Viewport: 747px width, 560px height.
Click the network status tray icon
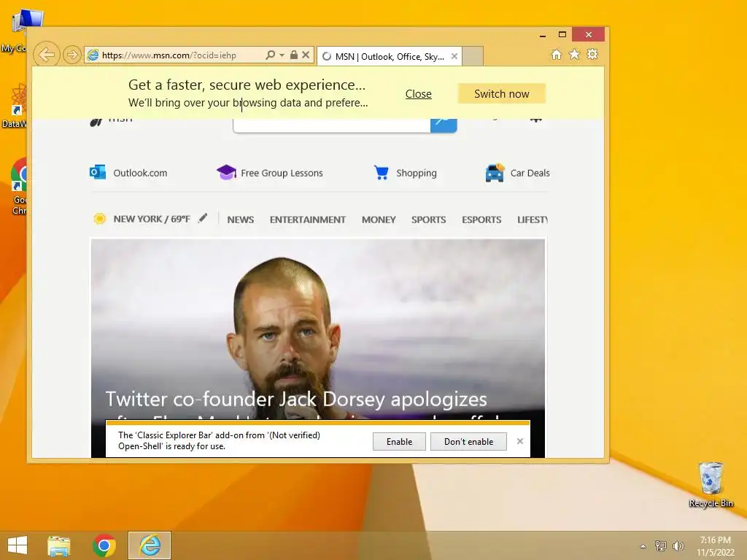(x=661, y=545)
